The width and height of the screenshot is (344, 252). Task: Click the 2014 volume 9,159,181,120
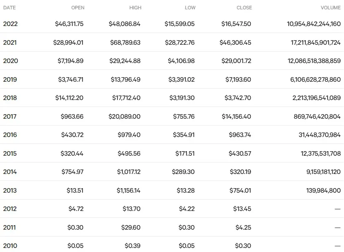(323, 172)
